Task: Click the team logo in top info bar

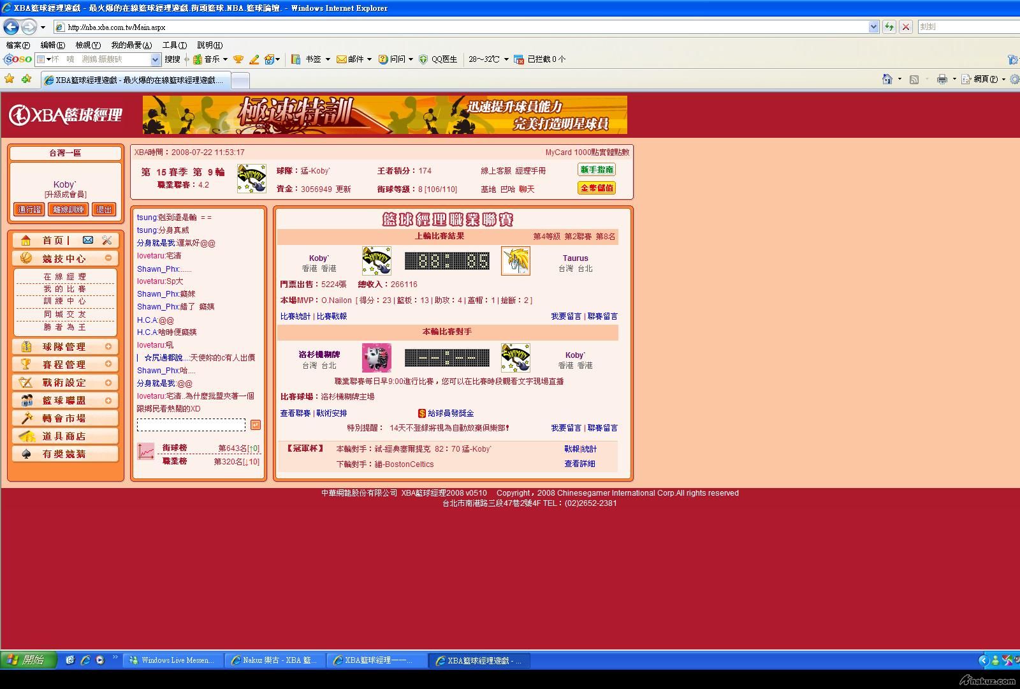Action: click(x=252, y=179)
